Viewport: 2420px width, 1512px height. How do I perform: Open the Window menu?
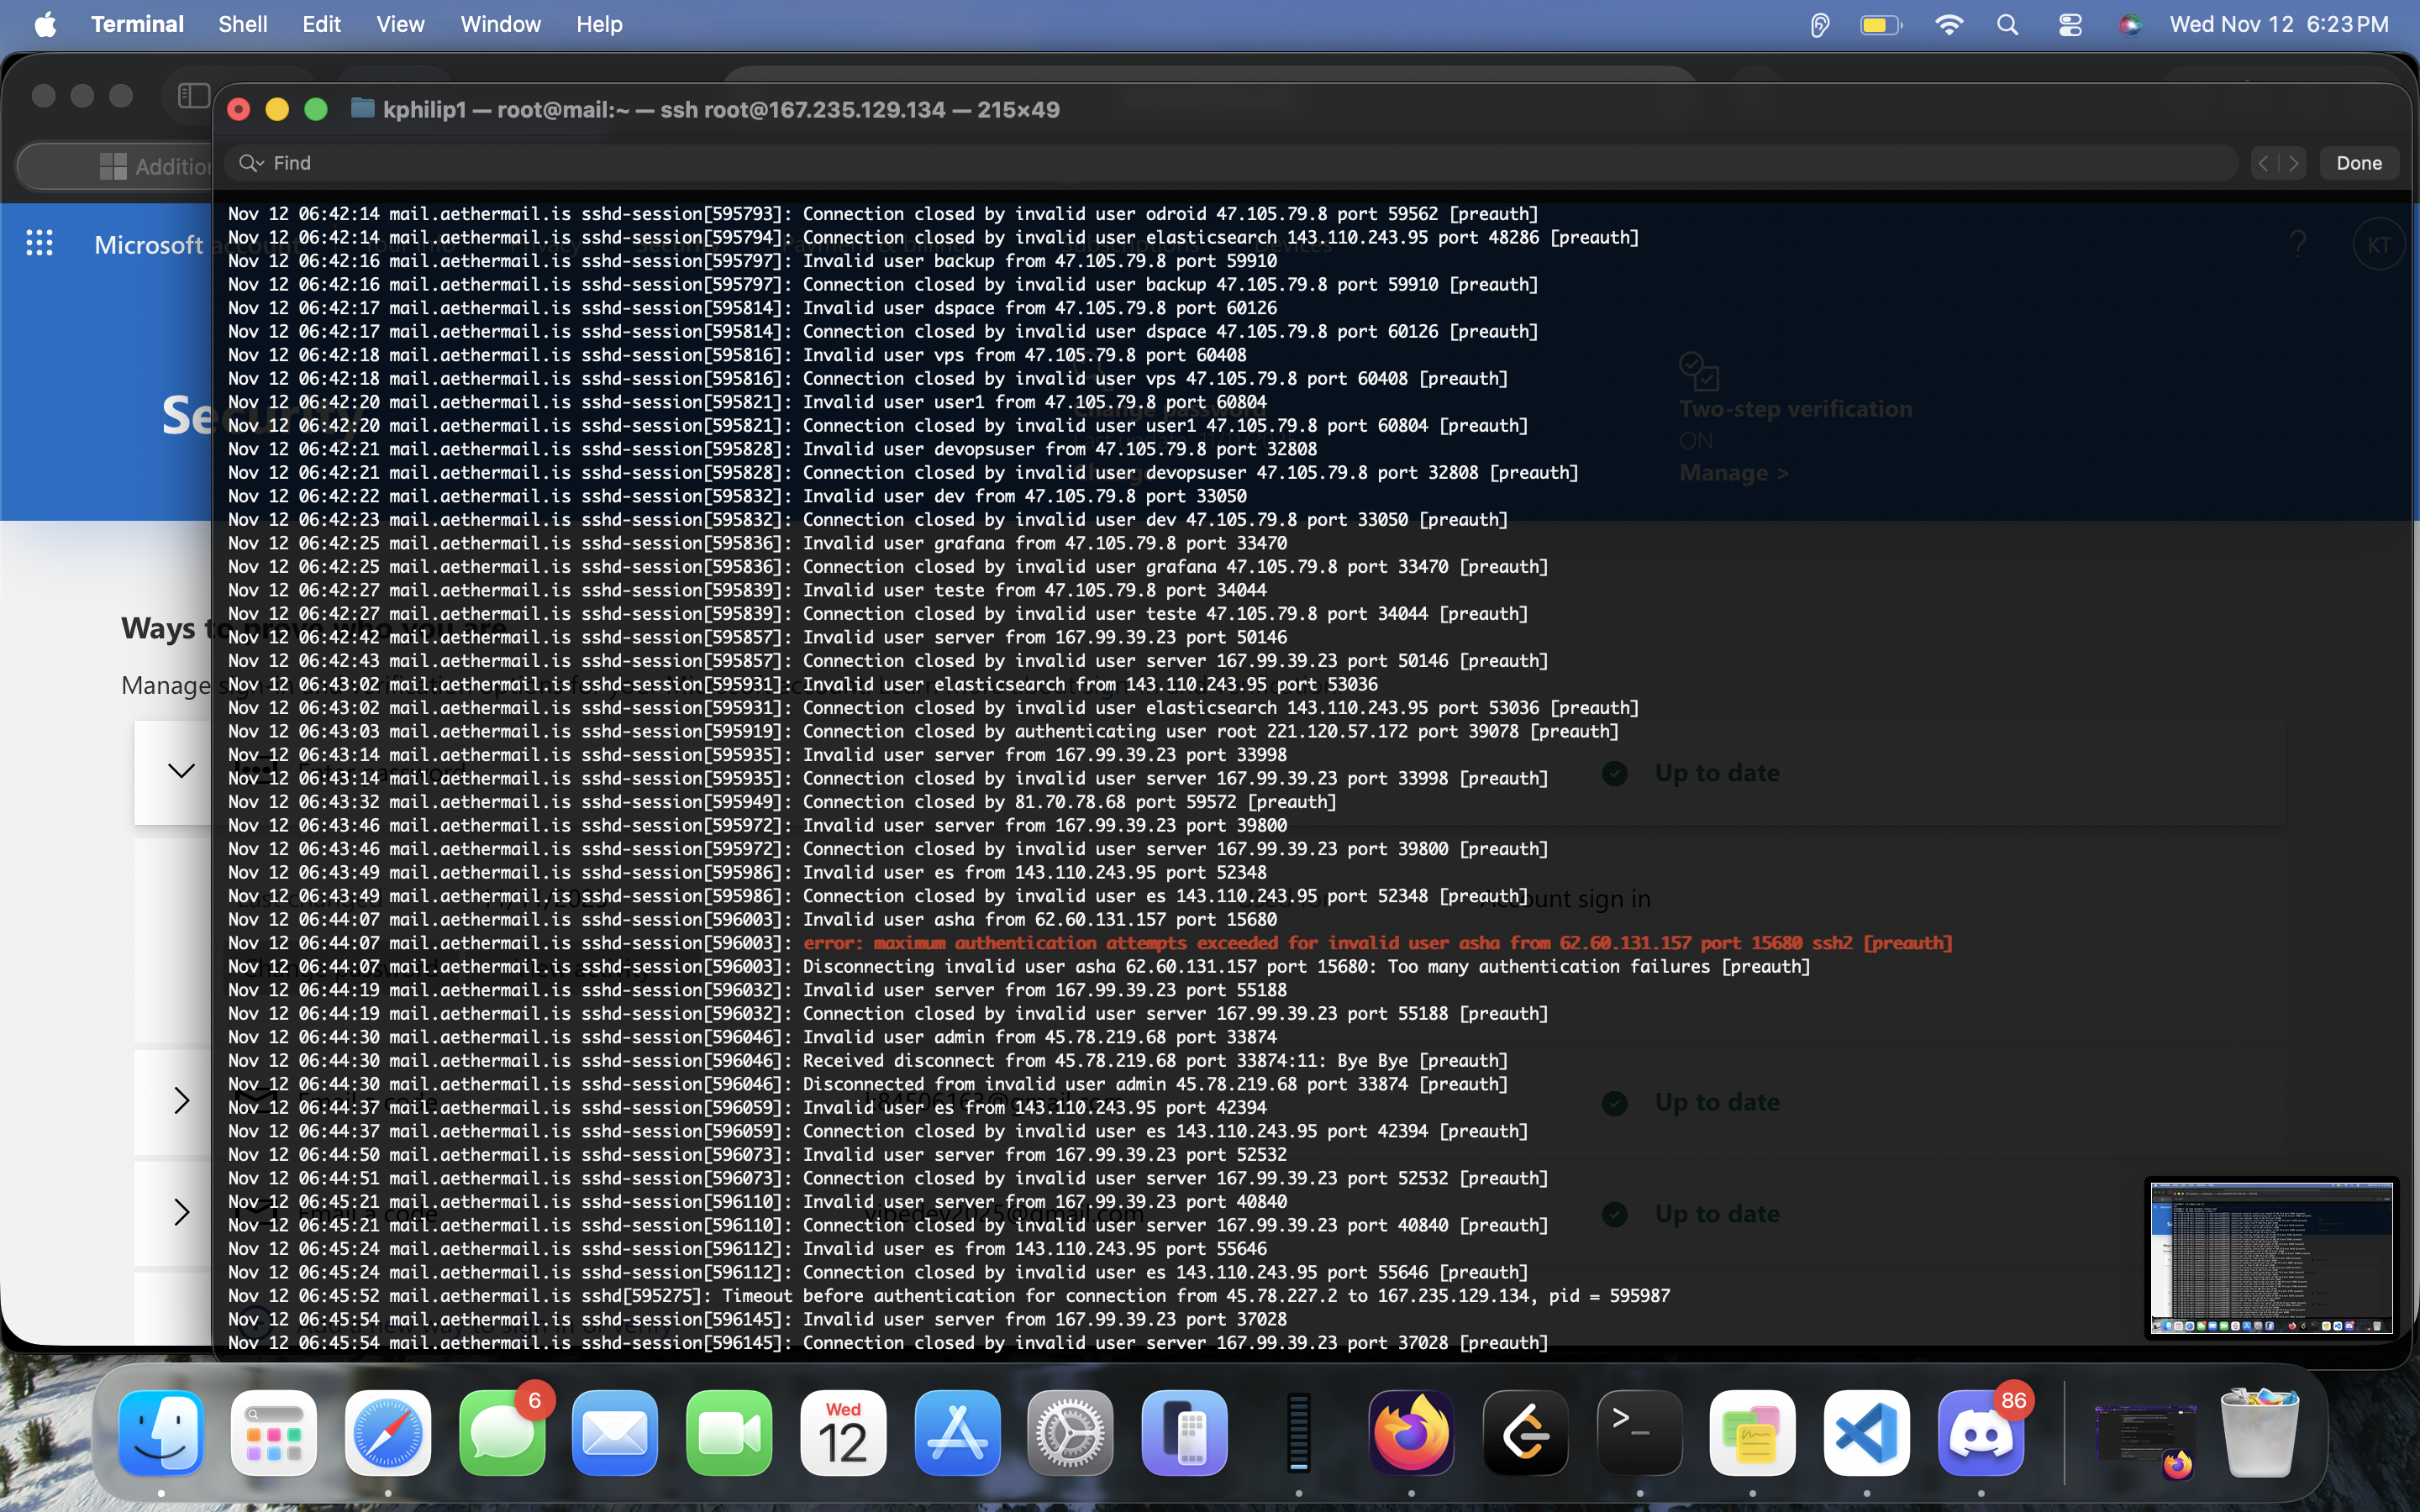500,24
